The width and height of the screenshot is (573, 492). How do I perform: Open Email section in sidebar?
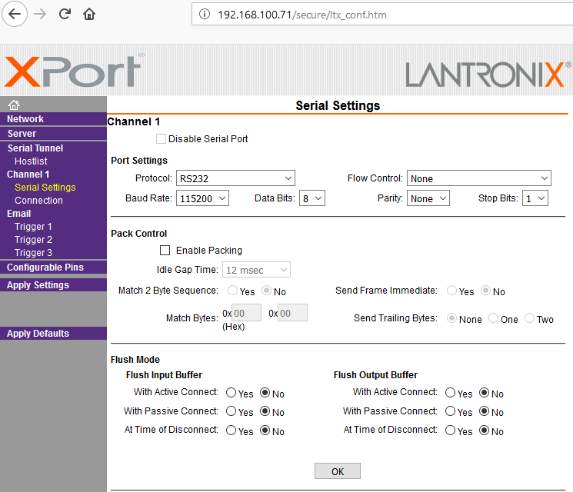[x=18, y=213]
